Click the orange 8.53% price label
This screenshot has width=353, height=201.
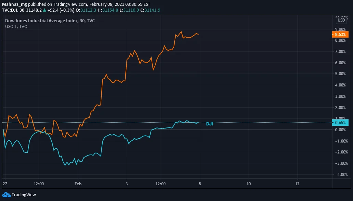tap(340, 35)
